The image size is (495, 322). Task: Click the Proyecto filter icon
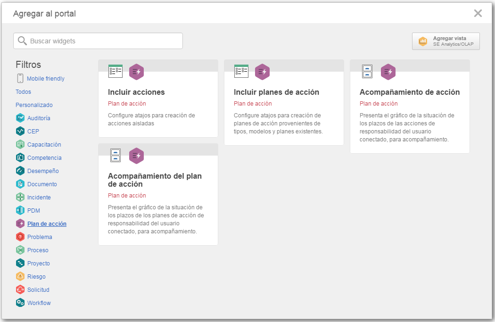click(20, 263)
